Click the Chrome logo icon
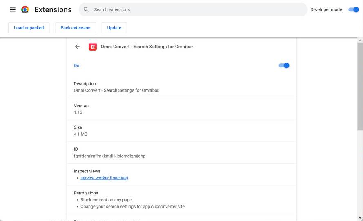 pos(25,9)
